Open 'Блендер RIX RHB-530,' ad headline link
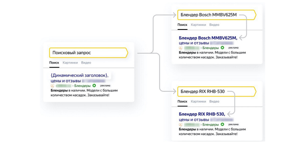The image size is (305, 153). coord(202,114)
